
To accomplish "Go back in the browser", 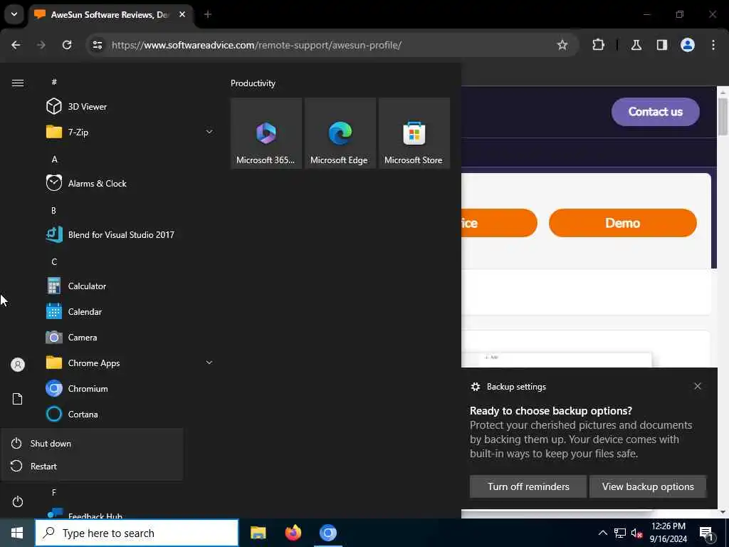I will [16, 45].
